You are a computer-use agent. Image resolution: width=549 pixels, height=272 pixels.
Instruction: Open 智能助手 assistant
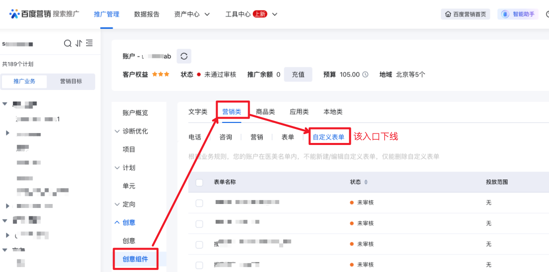click(518, 14)
